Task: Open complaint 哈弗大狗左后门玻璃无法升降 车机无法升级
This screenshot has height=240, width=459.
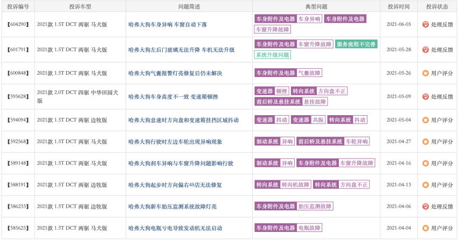Action: tap(182, 50)
